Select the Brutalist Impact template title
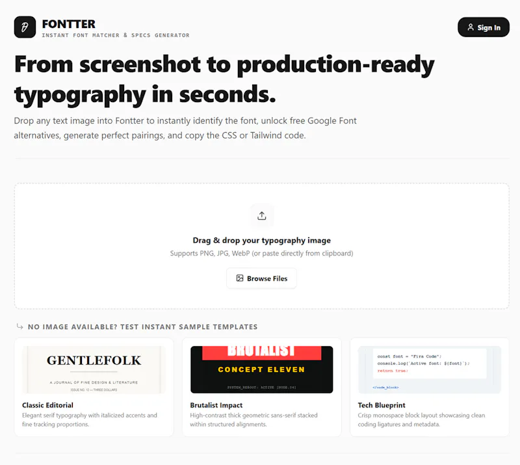520x465 pixels. tap(216, 405)
